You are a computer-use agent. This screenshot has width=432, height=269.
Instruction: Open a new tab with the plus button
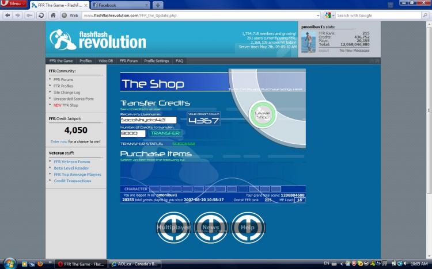pos(158,5)
